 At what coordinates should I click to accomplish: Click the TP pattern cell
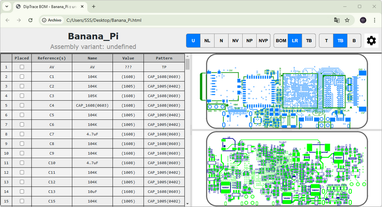pyautogui.click(x=164, y=67)
